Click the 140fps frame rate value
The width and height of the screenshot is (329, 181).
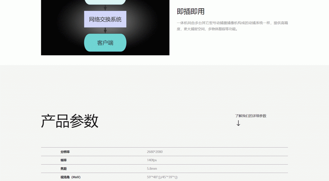coord(152,160)
